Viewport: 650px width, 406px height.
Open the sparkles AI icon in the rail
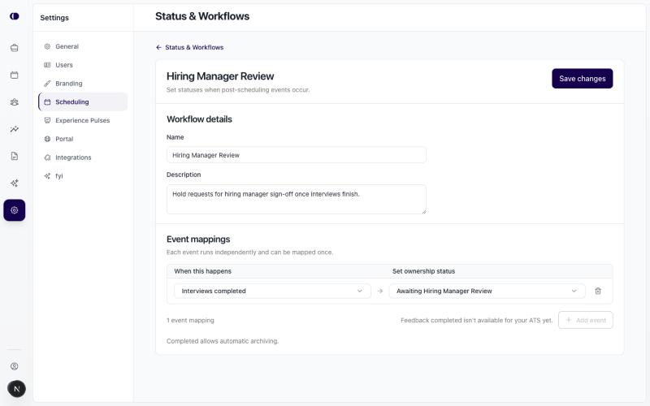coord(15,184)
